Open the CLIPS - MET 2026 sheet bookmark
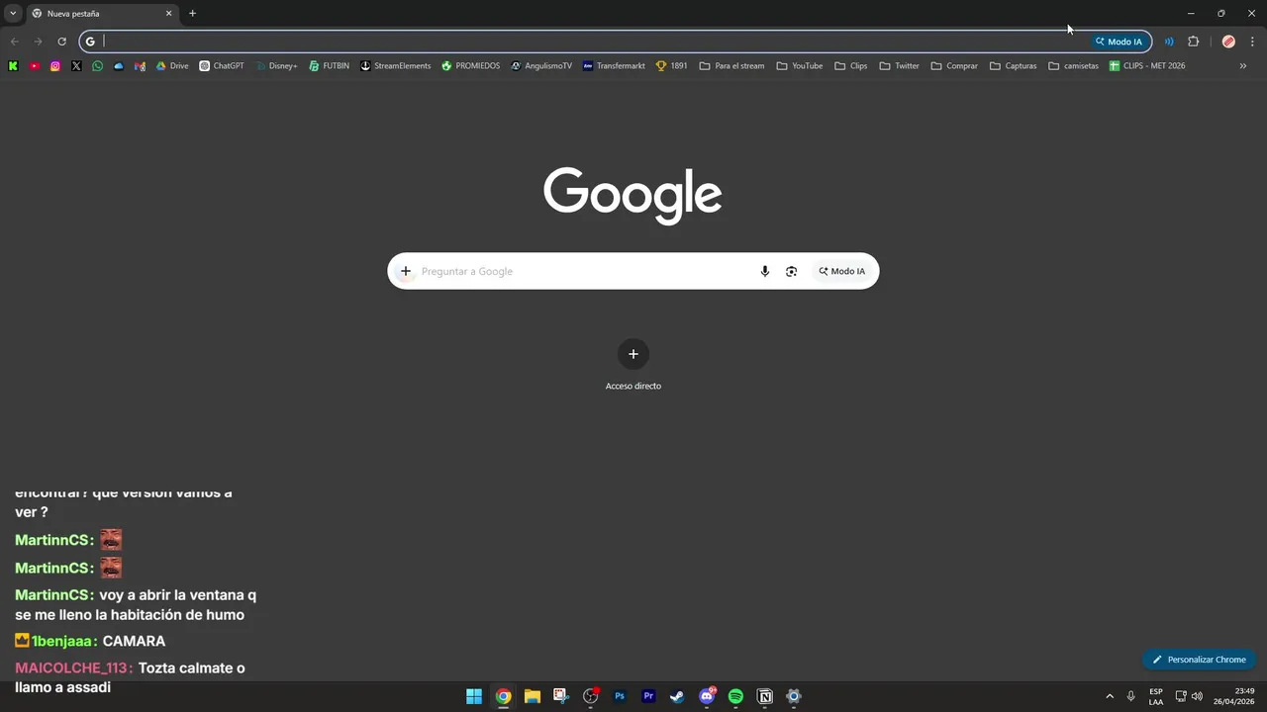Viewport: 1267px width, 712px height. pyautogui.click(x=1146, y=66)
